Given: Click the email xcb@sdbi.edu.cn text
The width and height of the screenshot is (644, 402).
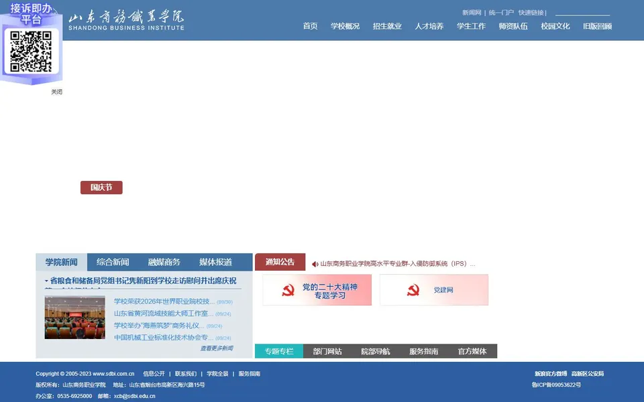Looking at the screenshot, I should [134, 396].
